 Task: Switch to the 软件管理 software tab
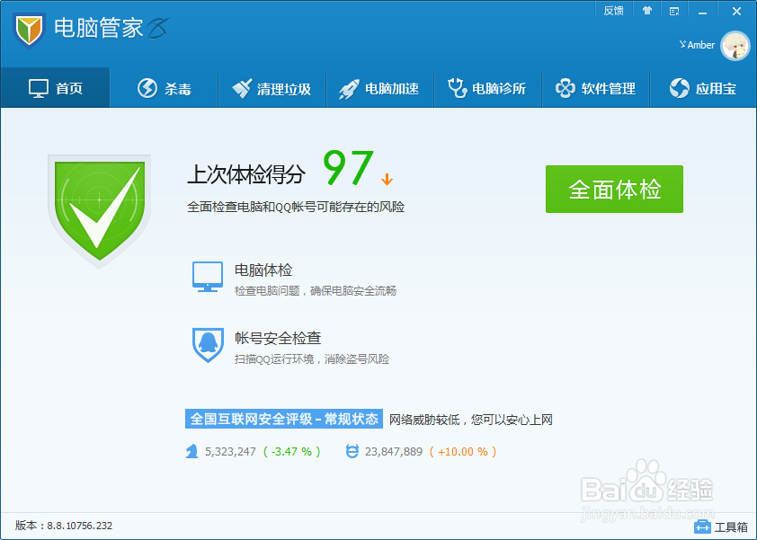[x=595, y=88]
